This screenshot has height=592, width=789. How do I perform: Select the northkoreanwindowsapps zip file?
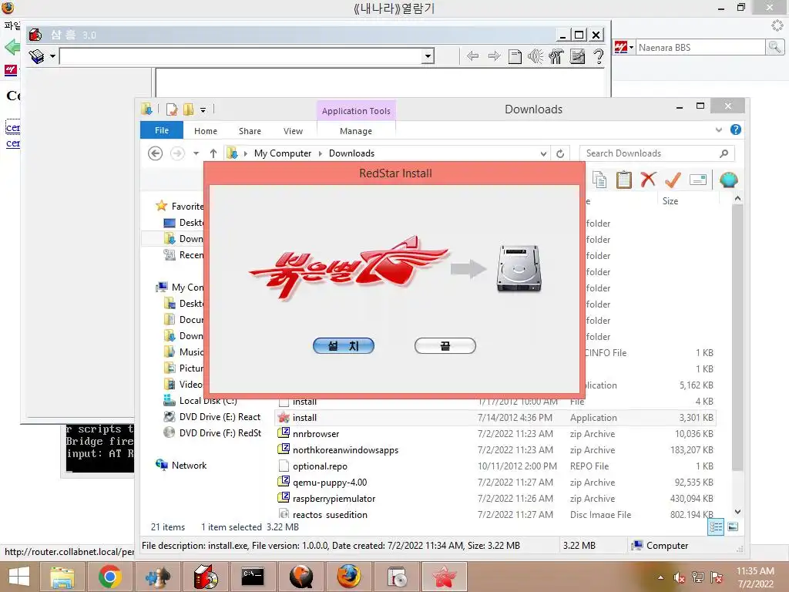click(x=495, y=449)
